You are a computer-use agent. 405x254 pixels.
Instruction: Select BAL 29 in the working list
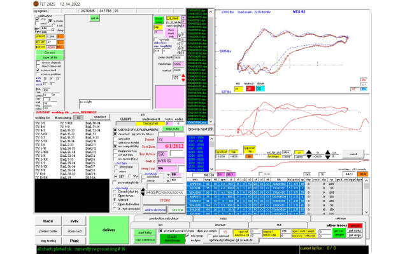[64, 178]
